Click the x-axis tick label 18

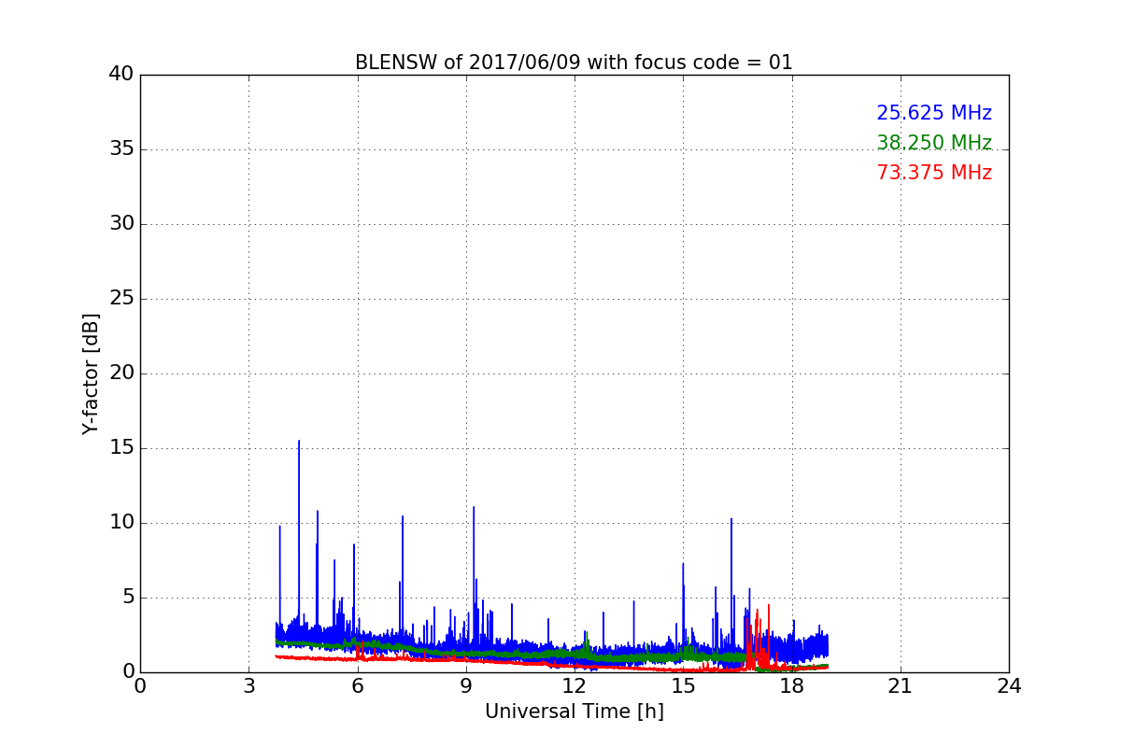click(x=792, y=686)
